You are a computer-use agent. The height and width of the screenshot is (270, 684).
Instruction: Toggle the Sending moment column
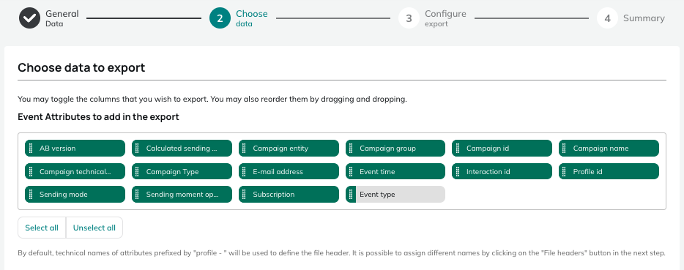(x=182, y=195)
